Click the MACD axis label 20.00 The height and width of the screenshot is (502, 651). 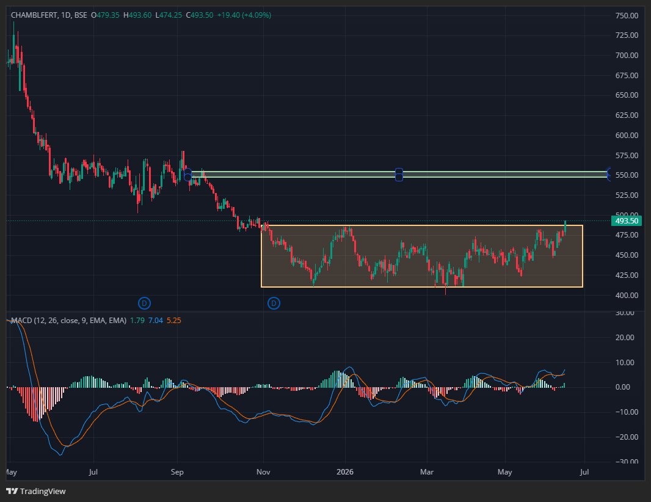624,337
